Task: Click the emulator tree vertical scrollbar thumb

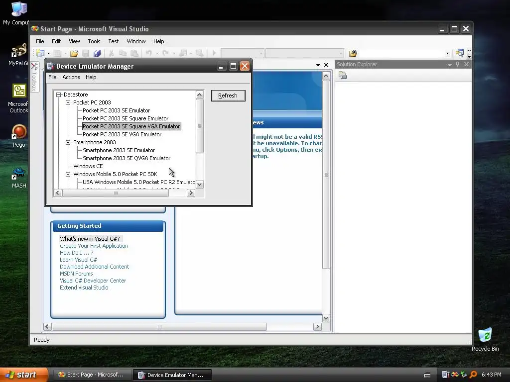Action: [200, 126]
